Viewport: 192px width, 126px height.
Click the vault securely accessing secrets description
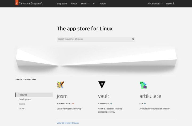click(x=110, y=110)
